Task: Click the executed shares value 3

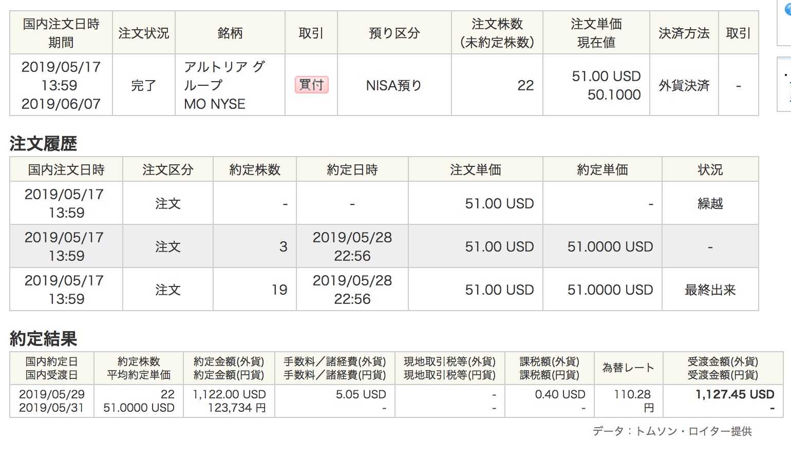Action: click(x=283, y=247)
